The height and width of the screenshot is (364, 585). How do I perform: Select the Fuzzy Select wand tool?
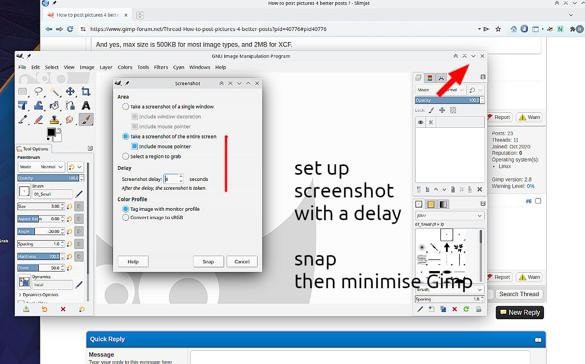(54, 92)
